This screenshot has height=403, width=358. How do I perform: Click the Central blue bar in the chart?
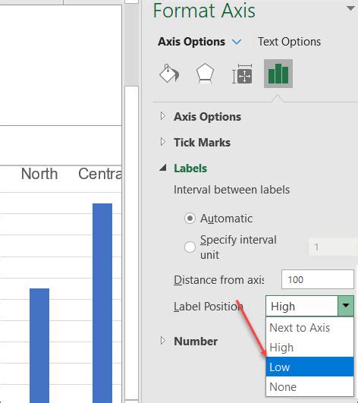tap(102, 303)
